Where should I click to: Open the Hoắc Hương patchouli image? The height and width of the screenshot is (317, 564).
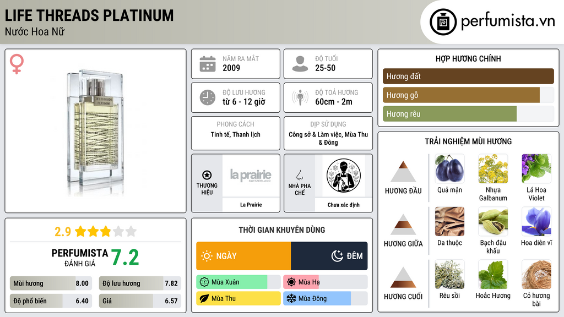click(493, 274)
